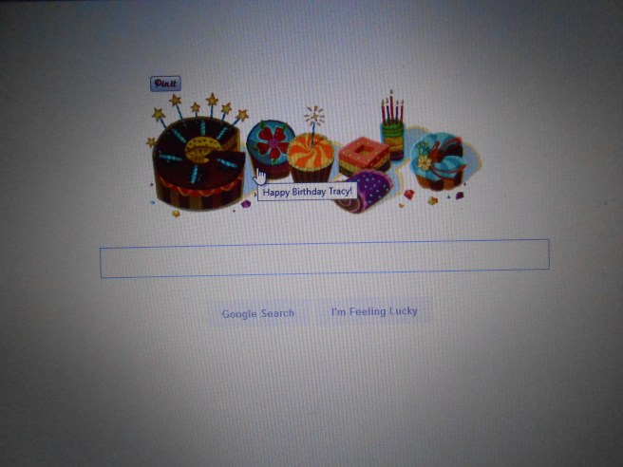The width and height of the screenshot is (623, 467).
Task: Click the square layered cake with hole
Action: pos(364,156)
